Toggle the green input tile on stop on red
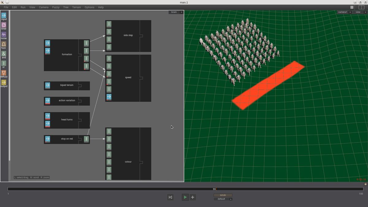This screenshot has width=368, height=207. 86,139
